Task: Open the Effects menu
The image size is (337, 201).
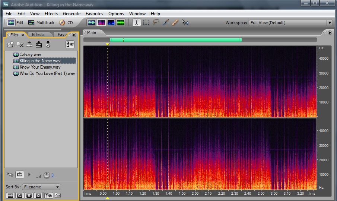Action: [51, 13]
